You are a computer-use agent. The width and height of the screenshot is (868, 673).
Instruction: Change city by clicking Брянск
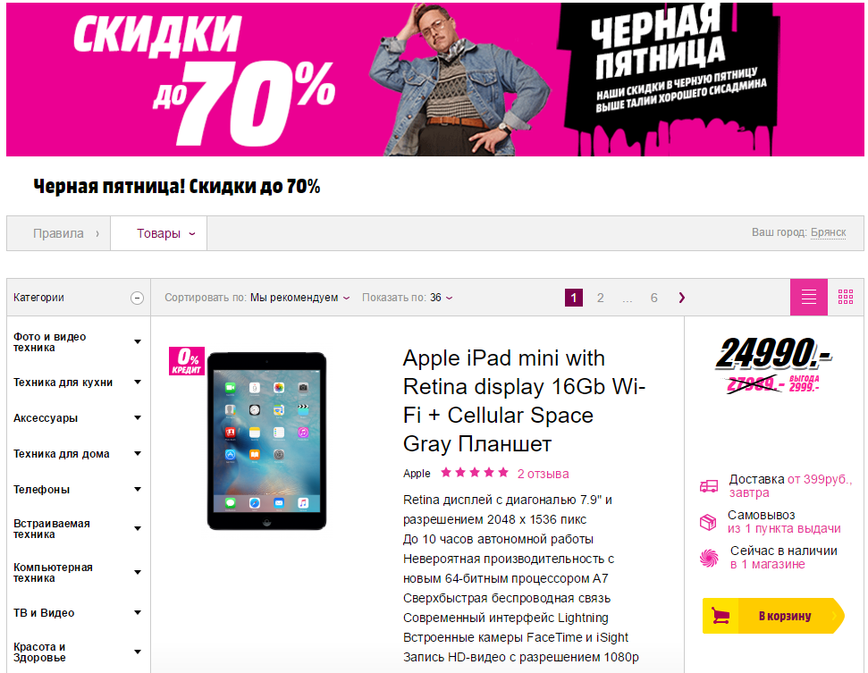[828, 232]
